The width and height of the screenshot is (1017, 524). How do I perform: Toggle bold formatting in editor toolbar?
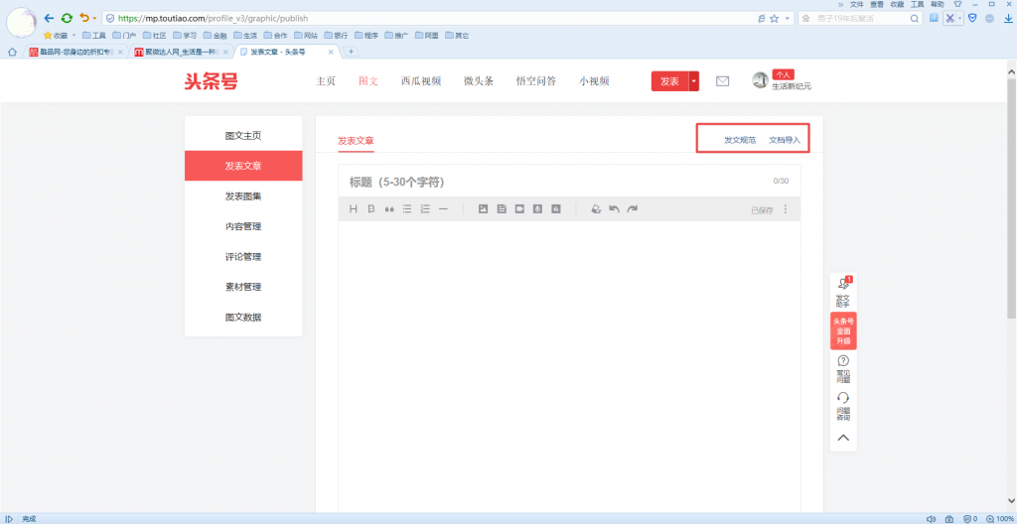pos(371,209)
